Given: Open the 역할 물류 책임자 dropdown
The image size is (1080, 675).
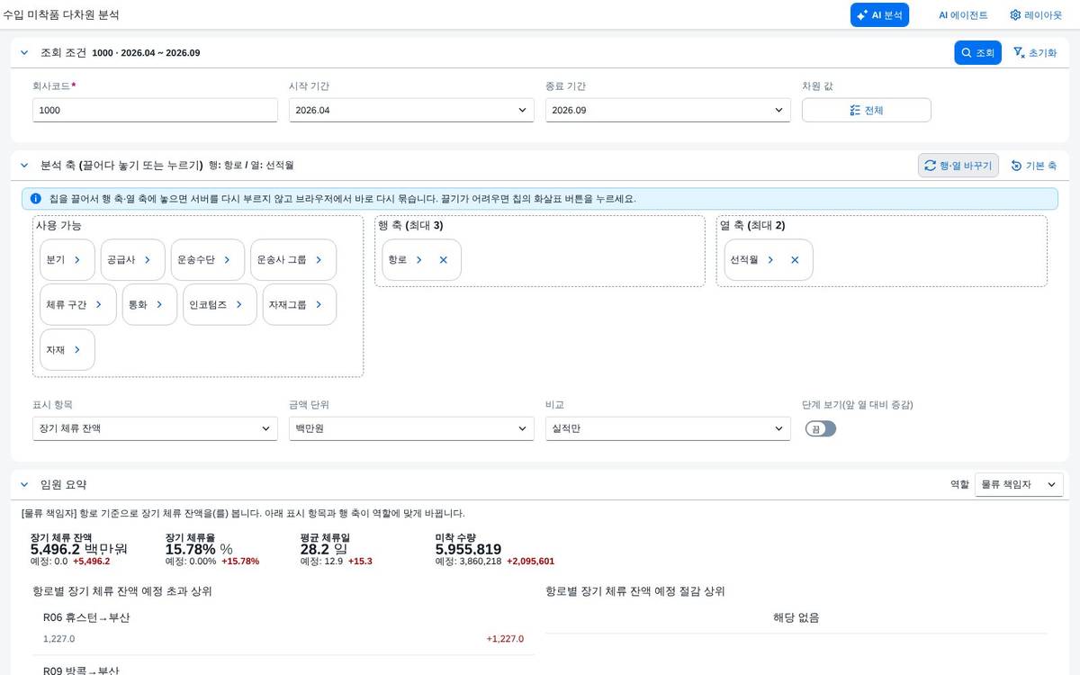Looking at the screenshot, I should [x=1019, y=484].
